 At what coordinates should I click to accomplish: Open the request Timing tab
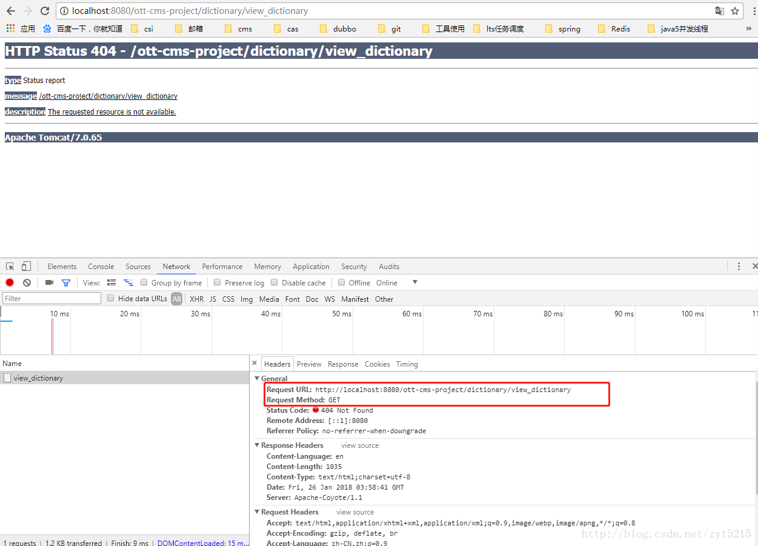pos(407,364)
